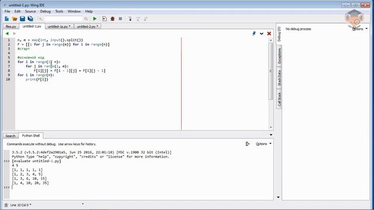This screenshot has height=210, width=374.
Task: Open the Tools menu
Action: click(x=59, y=11)
